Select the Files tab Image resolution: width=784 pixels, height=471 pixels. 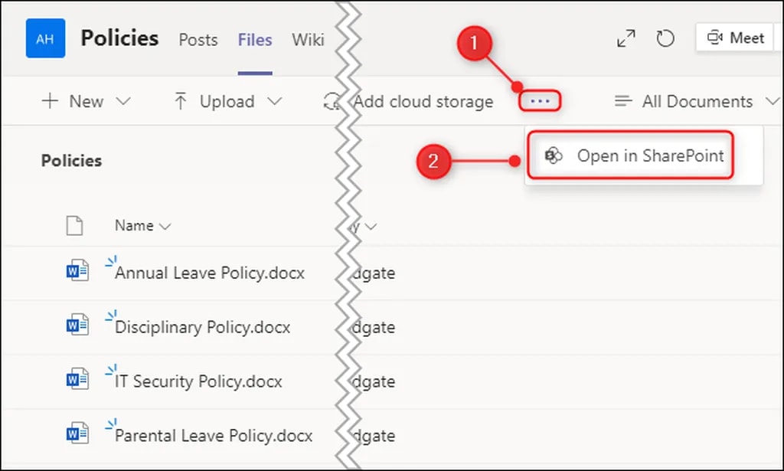255,39
